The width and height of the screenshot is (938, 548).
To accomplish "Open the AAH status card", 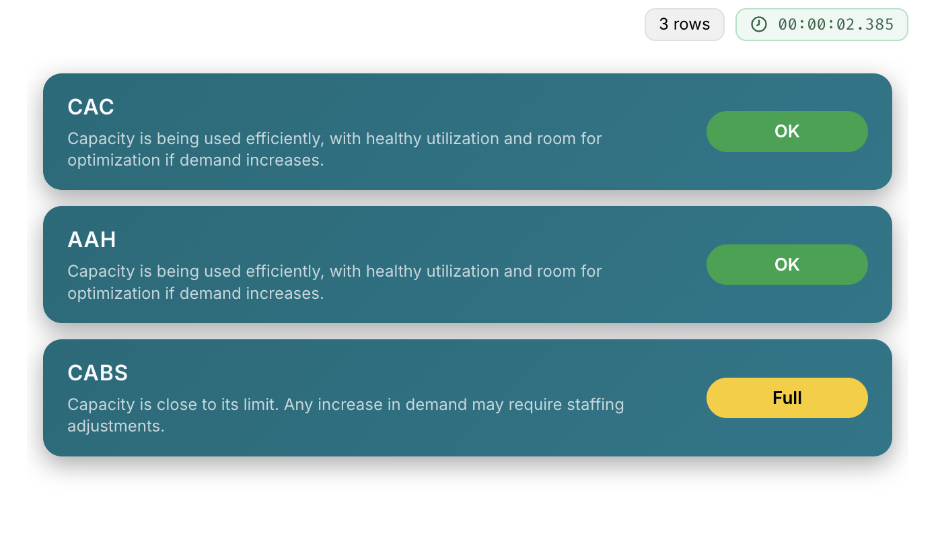I will (468, 264).
